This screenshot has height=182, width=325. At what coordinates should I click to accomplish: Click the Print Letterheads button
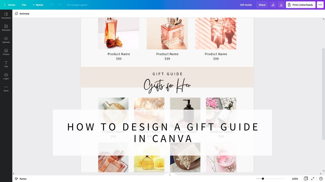click(x=301, y=5)
